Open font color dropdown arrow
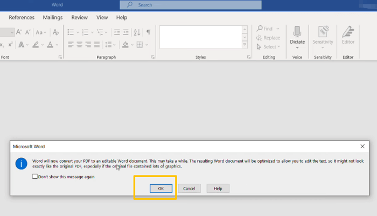The width and height of the screenshot is (377, 216). click(57, 45)
